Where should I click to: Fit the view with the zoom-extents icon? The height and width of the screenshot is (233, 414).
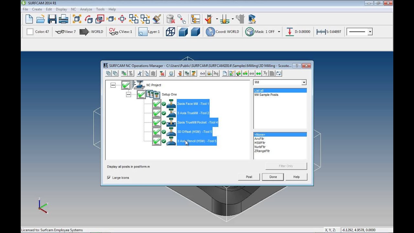click(x=77, y=19)
